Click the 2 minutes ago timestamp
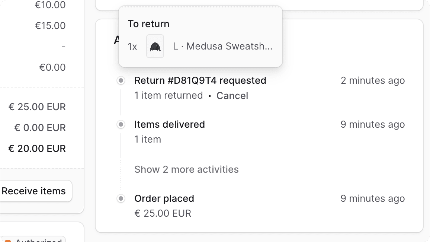This screenshot has width=430, height=242. tap(372, 80)
